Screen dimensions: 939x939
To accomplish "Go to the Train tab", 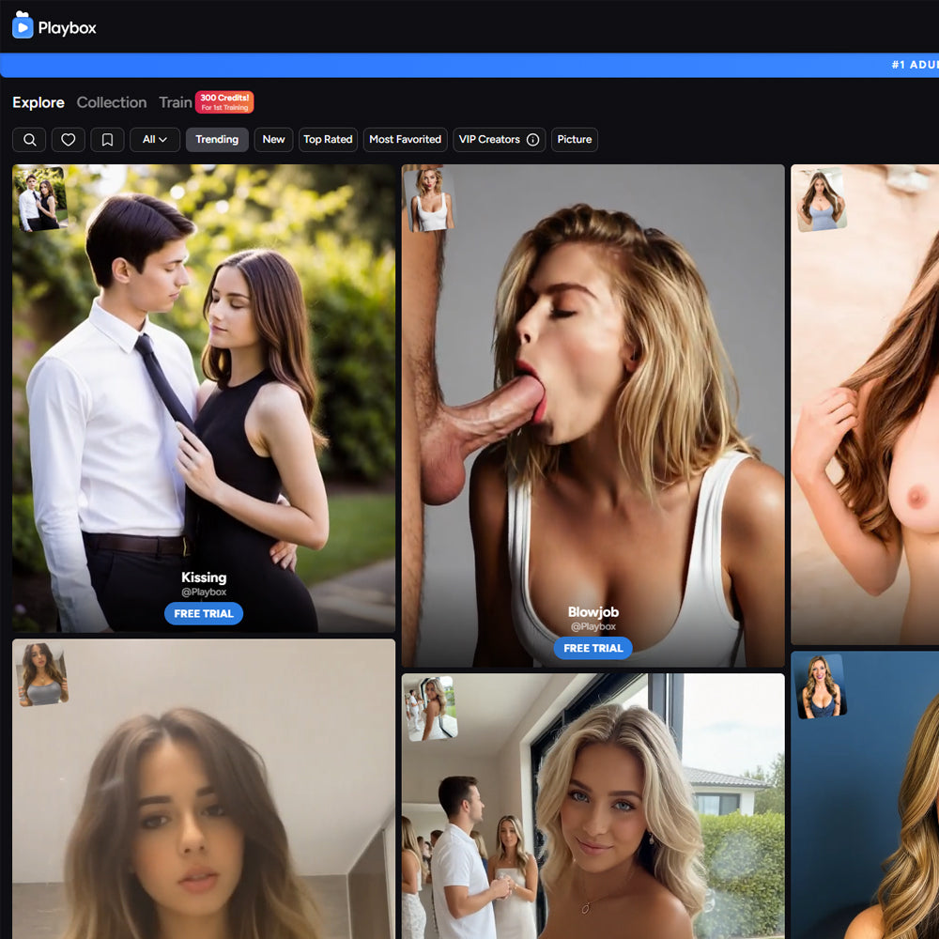I will (175, 102).
